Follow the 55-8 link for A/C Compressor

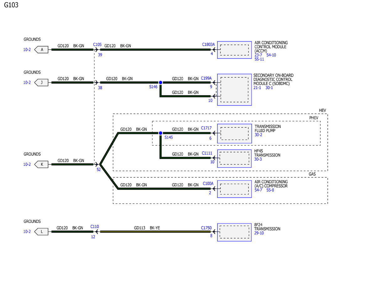(x=270, y=190)
